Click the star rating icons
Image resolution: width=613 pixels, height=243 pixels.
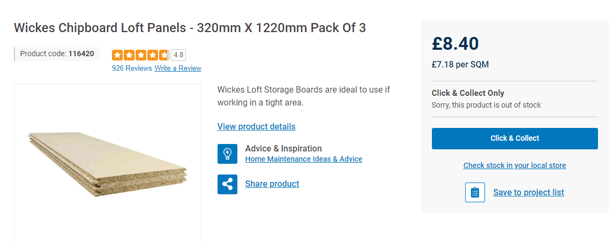coord(140,55)
